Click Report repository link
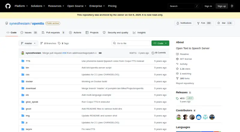Screen dimensions: 240x132 (x=185, y=83)
